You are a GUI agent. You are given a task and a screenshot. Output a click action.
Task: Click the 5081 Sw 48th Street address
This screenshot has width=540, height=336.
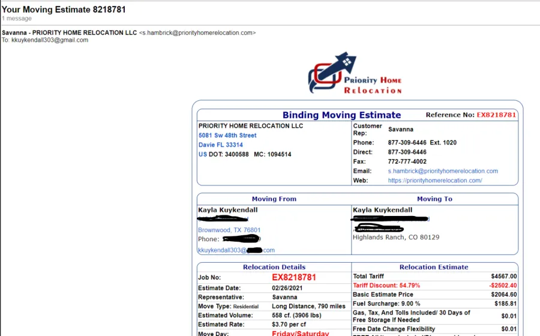(227, 135)
